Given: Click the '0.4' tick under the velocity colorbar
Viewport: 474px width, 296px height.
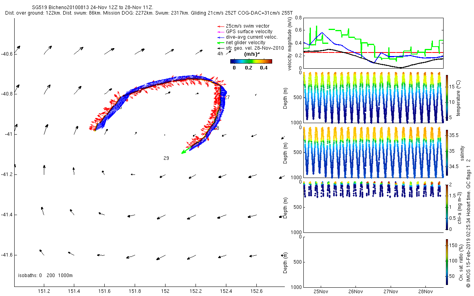Looking at the screenshot, I should tap(263, 68).
